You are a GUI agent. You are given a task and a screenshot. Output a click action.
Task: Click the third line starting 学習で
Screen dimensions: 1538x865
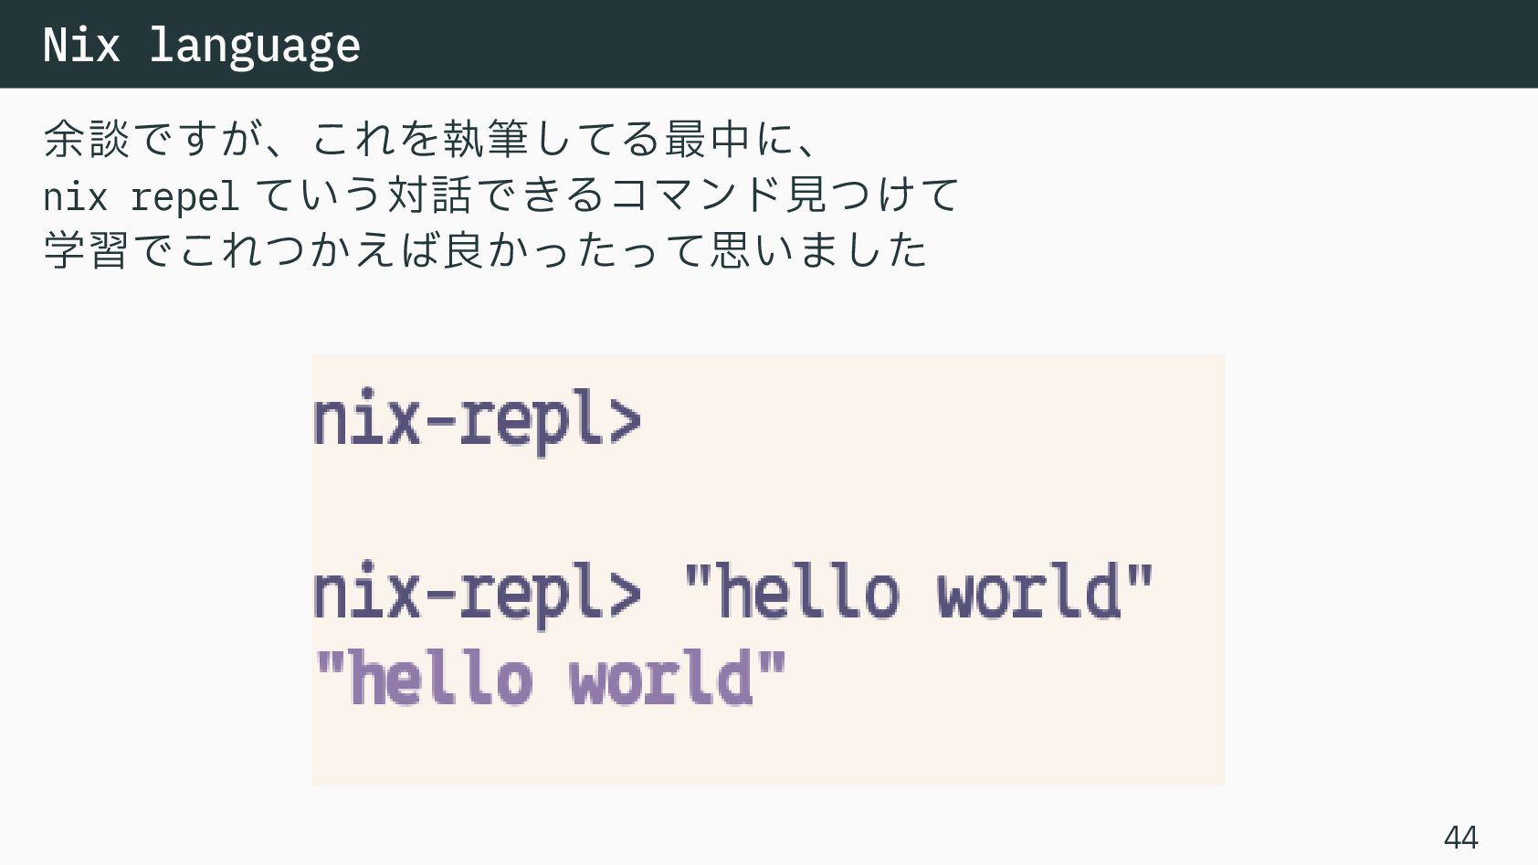(x=486, y=249)
